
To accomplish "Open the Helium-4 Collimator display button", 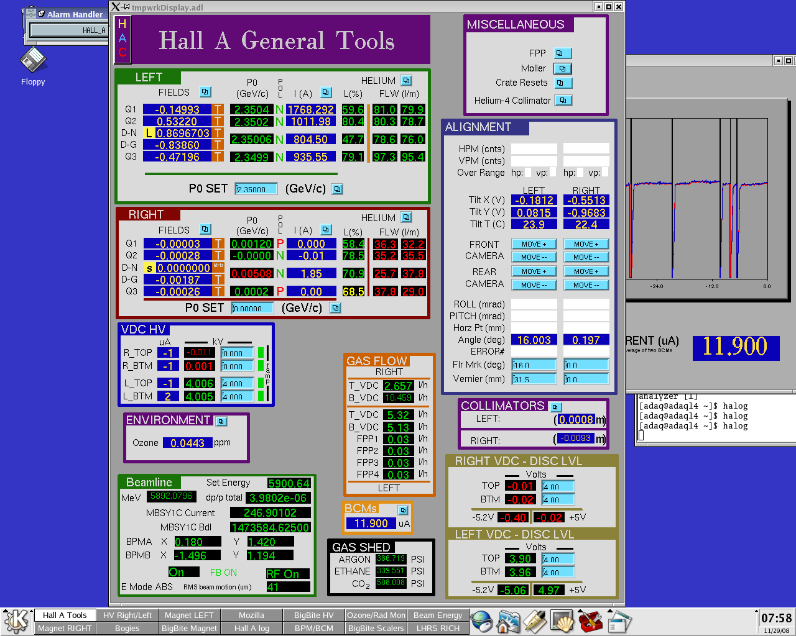I will 563,100.
